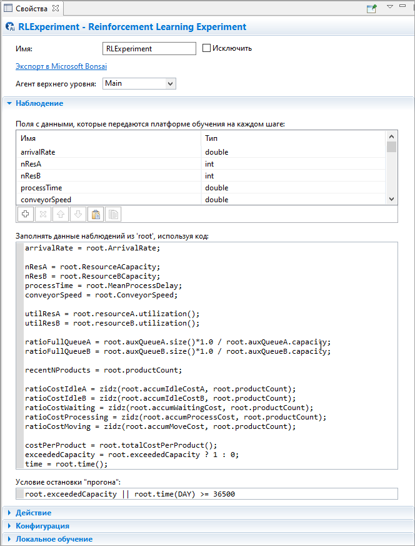
Task: Close the Свойства tab with X
Action: tap(56, 8)
